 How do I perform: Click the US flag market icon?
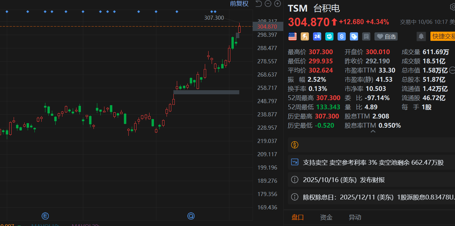tap(293, 36)
